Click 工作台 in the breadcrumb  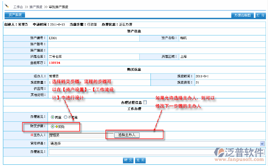tap(18, 7)
